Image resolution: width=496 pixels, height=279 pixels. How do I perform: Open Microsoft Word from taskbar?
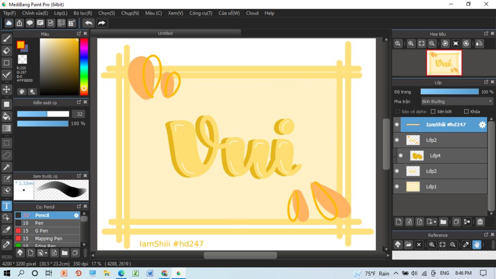click(x=150, y=273)
